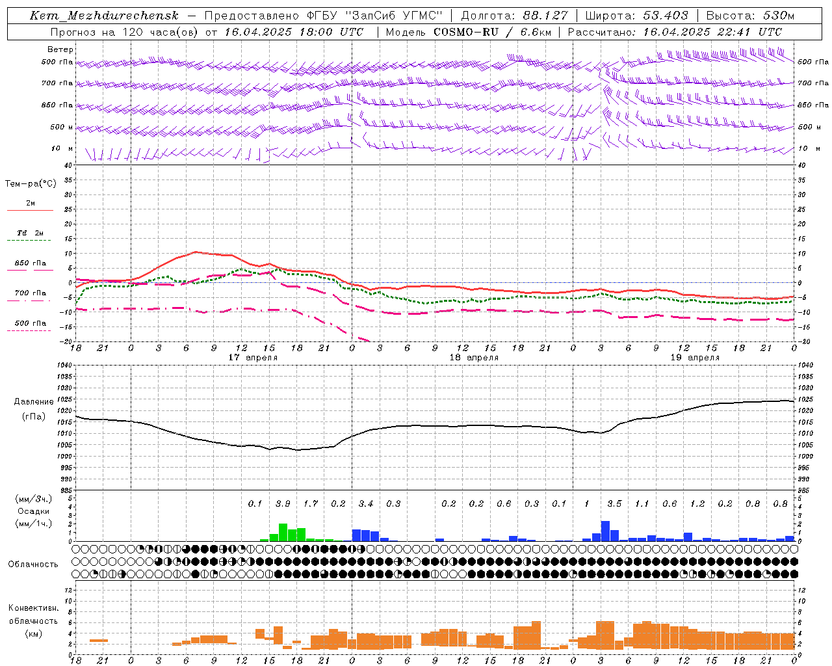Click the Осадки panel label
The image size is (832, 666).
click(34, 511)
